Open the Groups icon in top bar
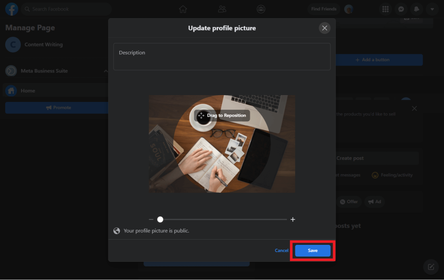This screenshot has height=280, width=444. point(261,9)
